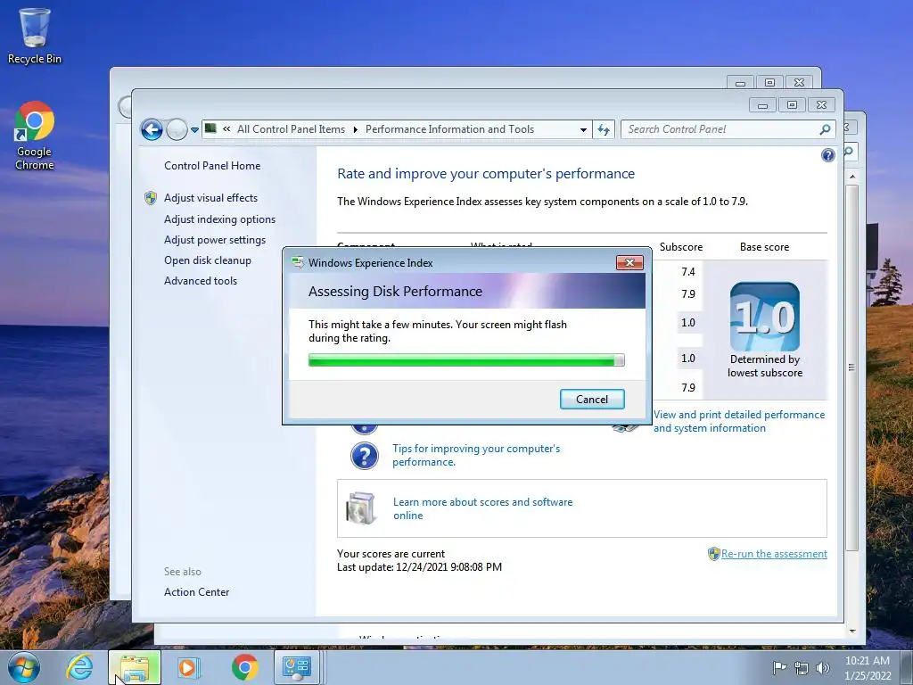Click shield icon beside Adjust visual effects

tap(150, 198)
